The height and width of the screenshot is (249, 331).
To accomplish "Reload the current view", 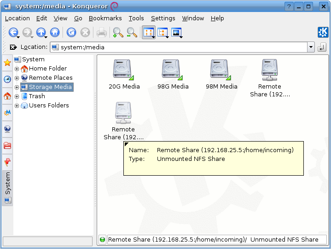I will (x=71, y=32).
